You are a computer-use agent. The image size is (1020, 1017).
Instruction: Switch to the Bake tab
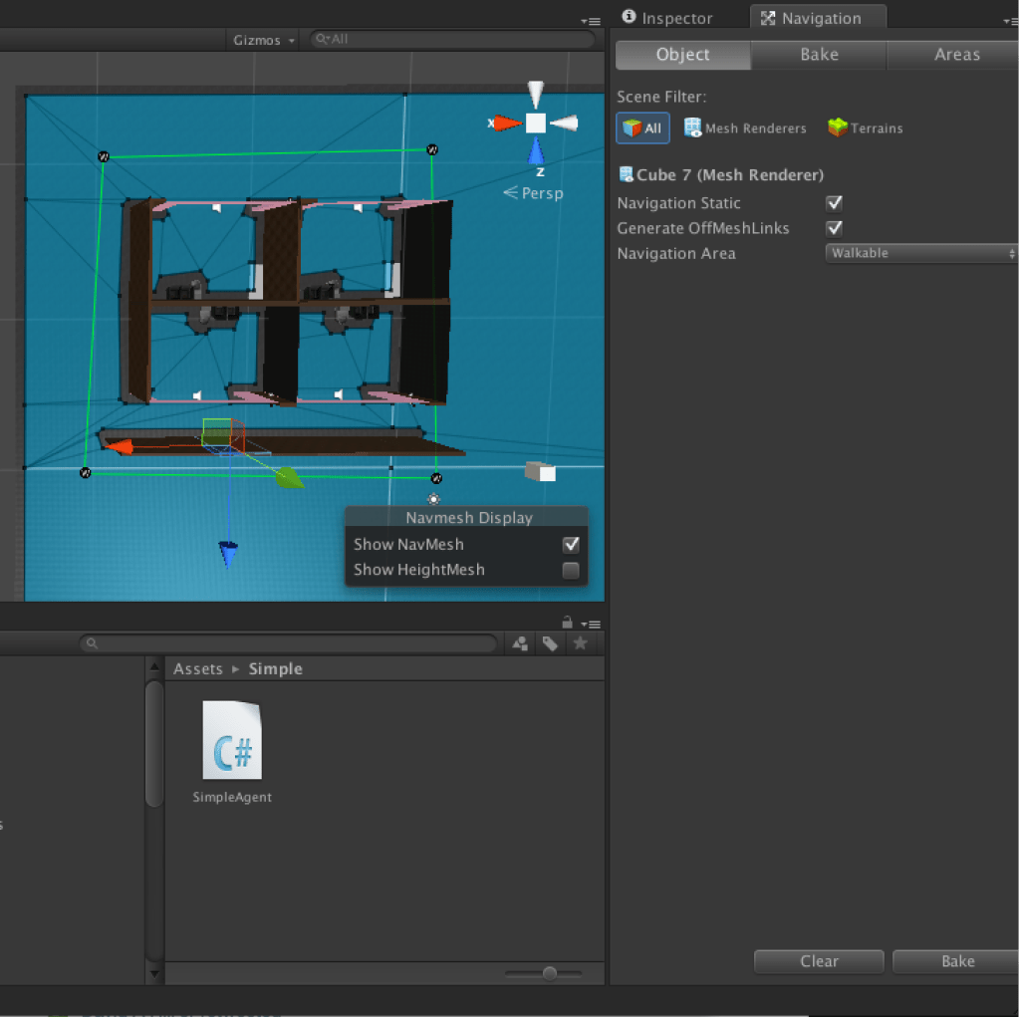819,55
